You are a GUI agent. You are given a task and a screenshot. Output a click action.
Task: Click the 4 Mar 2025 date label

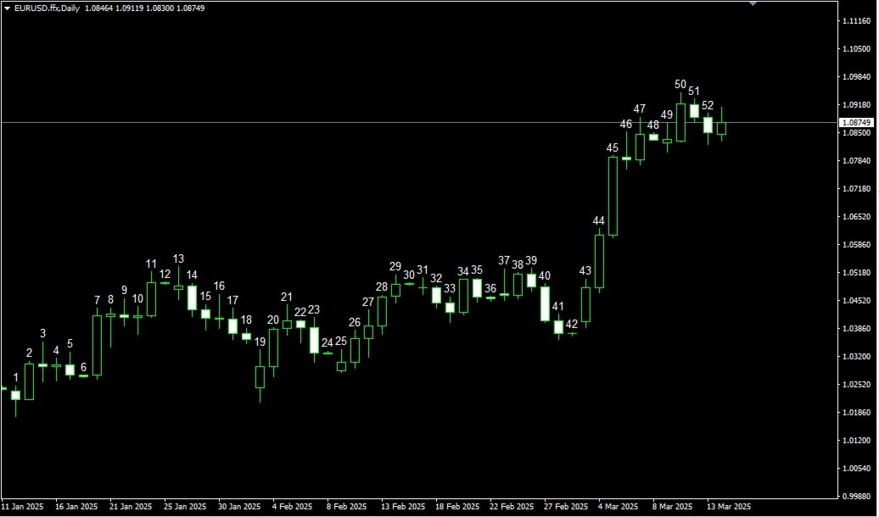[619, 507]
